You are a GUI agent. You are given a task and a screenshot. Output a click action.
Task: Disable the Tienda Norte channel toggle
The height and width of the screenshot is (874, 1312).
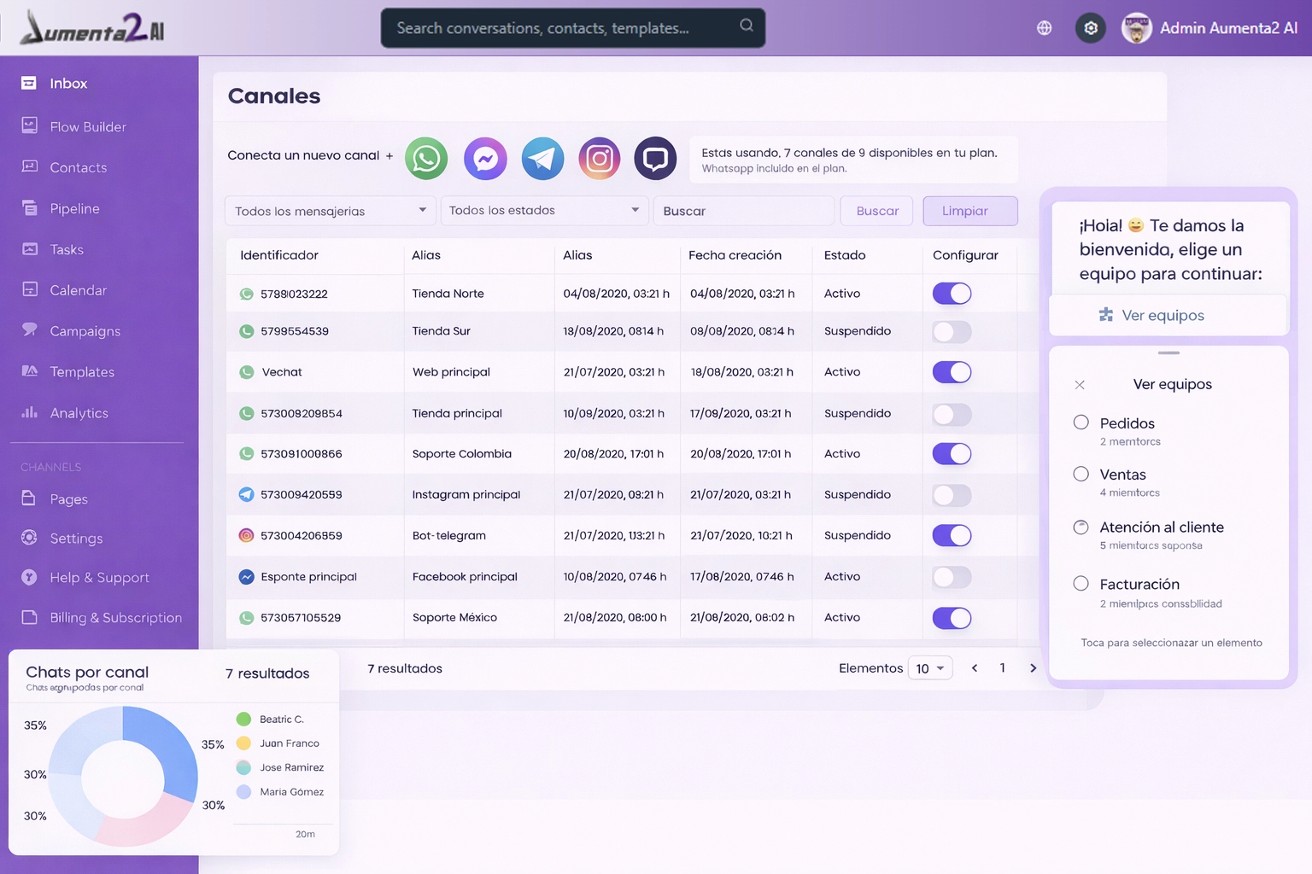click(x=952, y=294)
